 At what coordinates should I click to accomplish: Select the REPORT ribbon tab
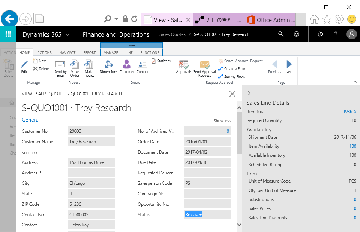coord(90,52)
